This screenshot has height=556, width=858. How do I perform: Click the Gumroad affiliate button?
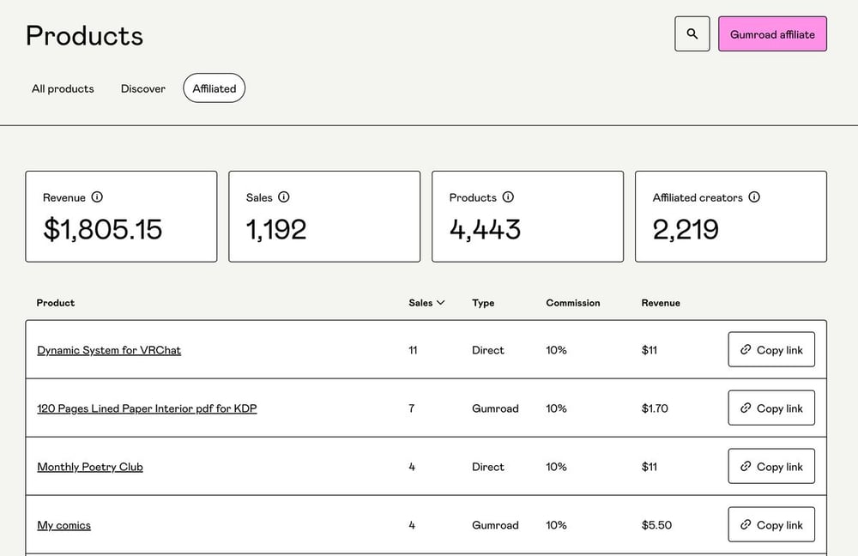click(x=771, y=33)
